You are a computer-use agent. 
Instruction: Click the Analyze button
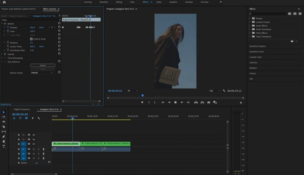pos(43,65)
